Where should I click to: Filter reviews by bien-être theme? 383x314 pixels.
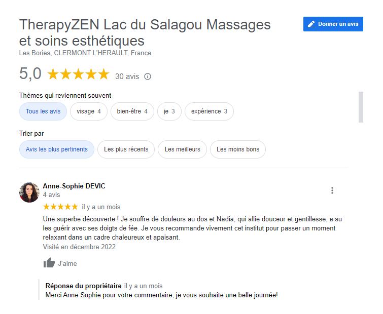click(132, 111)
